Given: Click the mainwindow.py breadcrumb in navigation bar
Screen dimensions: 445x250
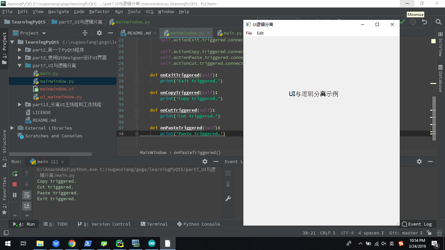Looking at the screenshot, I should (x=130, y=22).
